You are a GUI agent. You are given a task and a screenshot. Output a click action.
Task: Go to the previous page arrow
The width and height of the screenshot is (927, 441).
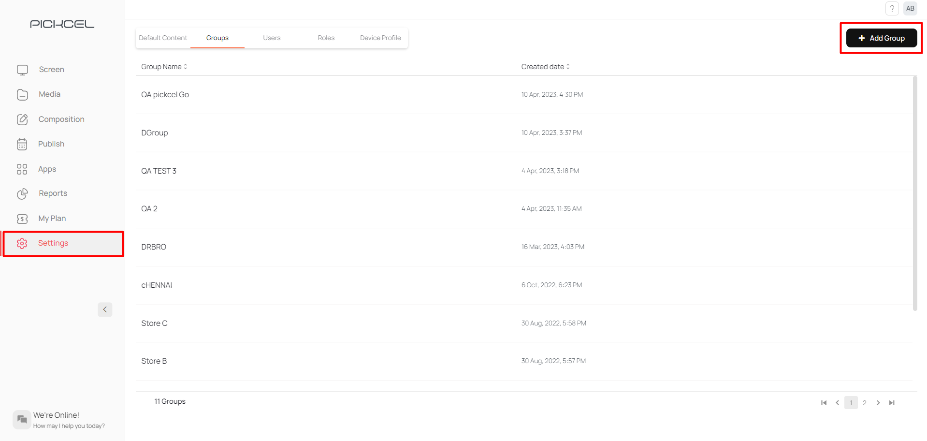[838, 403]
